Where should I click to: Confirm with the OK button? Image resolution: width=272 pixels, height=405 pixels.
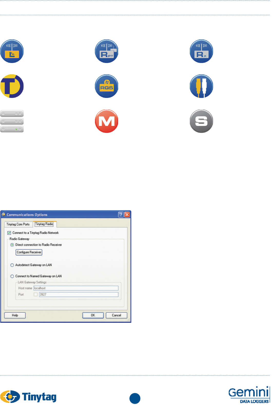click(x=93, y=315)
